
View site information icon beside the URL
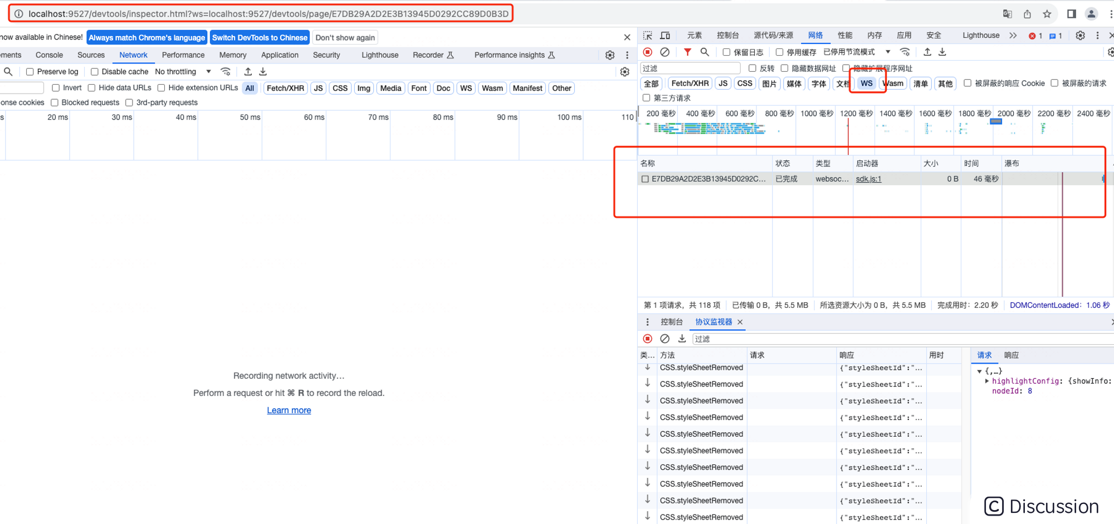(18, 14)
